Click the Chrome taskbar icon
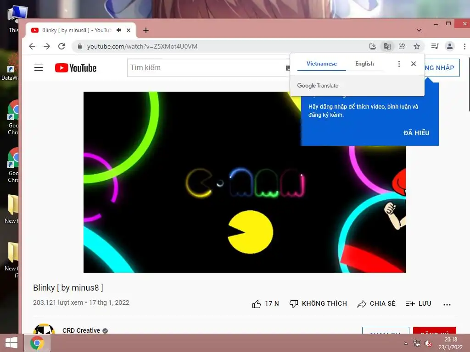470x352 pixels. point(37,343)
